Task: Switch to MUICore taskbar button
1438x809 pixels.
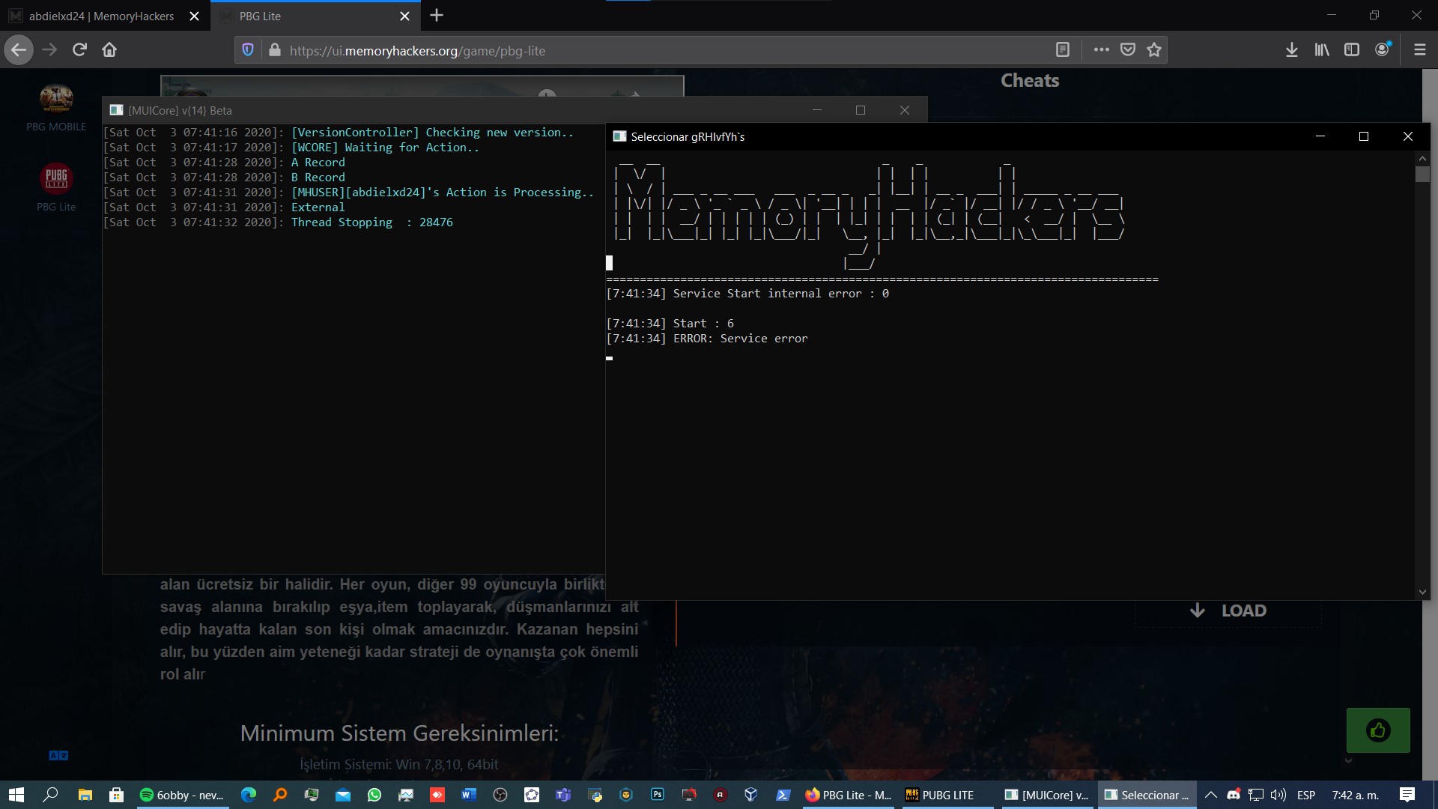Action: tap(1047, 795)
